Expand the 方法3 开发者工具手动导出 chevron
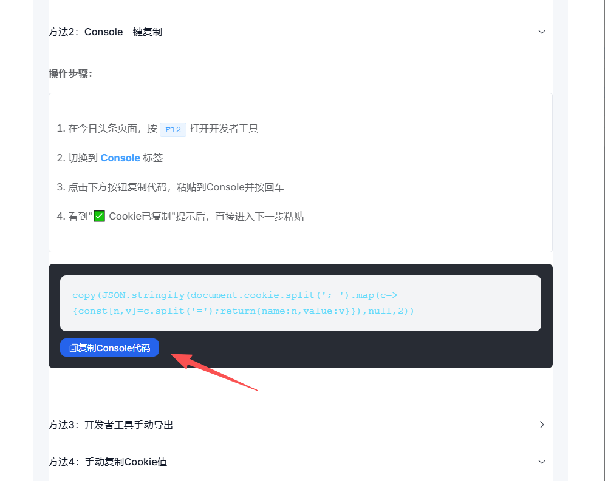The height and width of the screenshot is (481, 605). click(542, 425)
